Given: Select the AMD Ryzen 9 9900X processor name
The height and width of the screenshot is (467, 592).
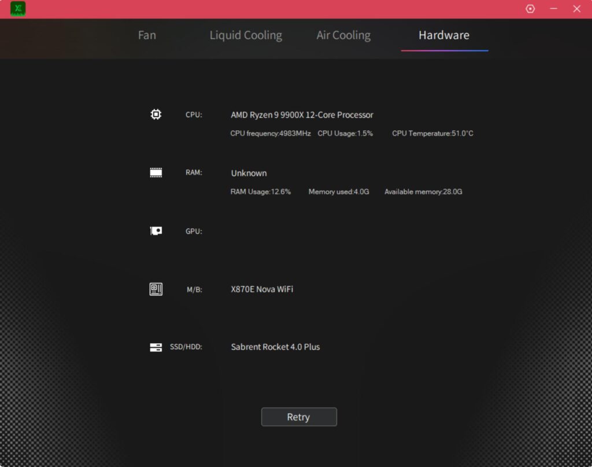Looking at the screenshot, I should (x=302, y=115).
